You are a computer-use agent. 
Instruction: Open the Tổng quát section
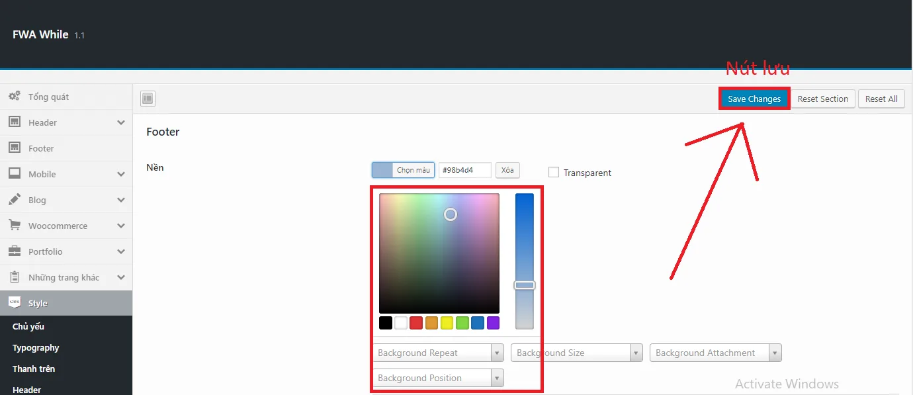tap(66, 97)
